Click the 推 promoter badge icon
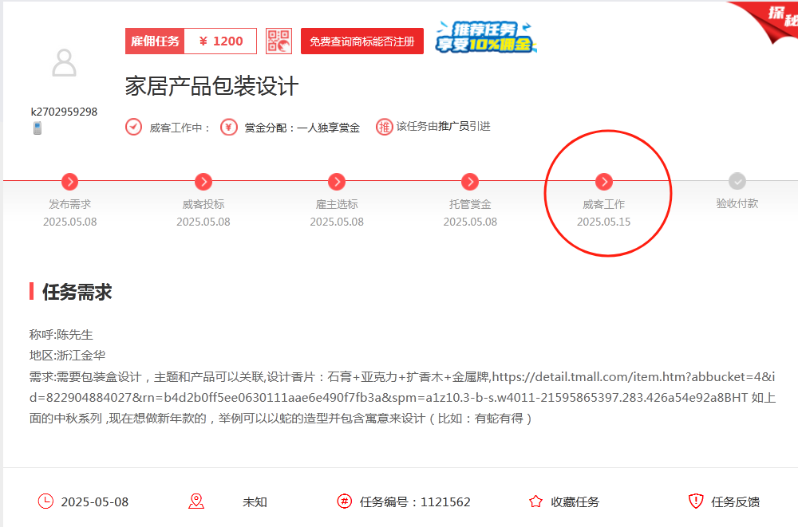 click(x=385, y=127)
